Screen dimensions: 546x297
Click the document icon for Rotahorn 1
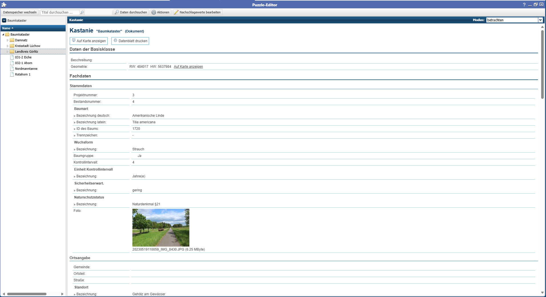12,74
